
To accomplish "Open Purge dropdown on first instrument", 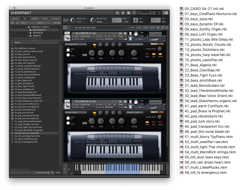I will (122, 36).
